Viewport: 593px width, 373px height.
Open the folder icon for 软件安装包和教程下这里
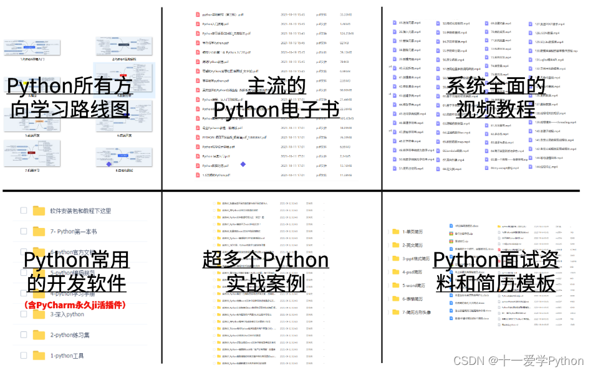pos(38,210)
